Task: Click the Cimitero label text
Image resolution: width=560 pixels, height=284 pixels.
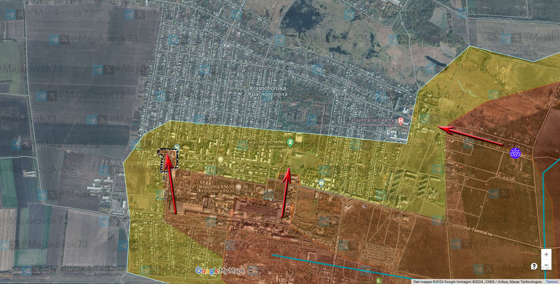Action: tap(367, 282)
